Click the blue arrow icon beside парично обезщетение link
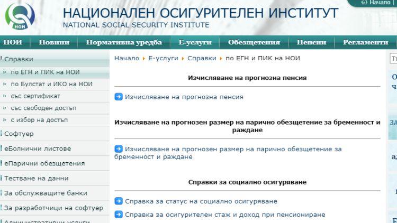Image resolution: width=397 pixels, height=223 pixels. [x=119, y=148]
